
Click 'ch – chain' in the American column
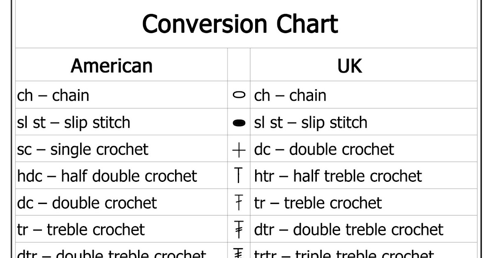point(53,95)
